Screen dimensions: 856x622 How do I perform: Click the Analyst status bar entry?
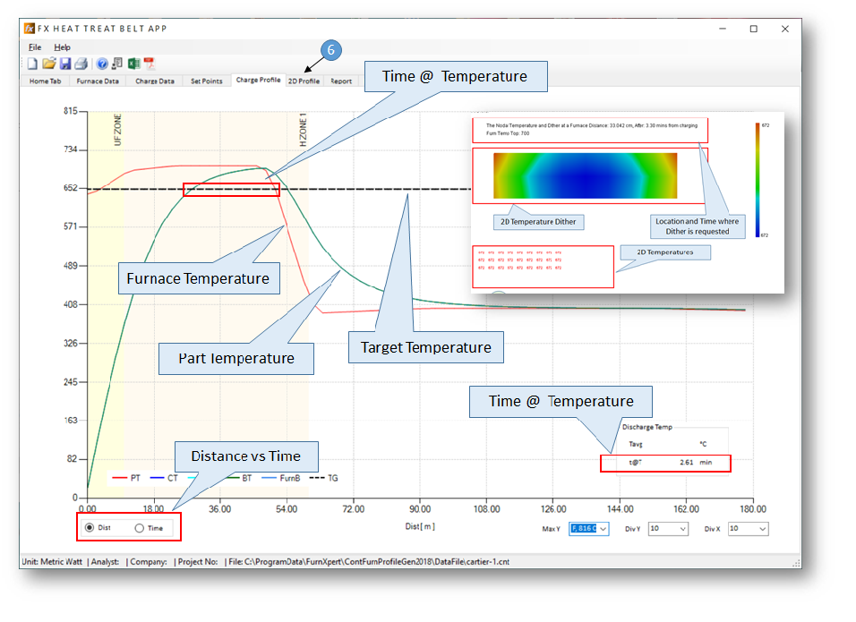point(105,562)
